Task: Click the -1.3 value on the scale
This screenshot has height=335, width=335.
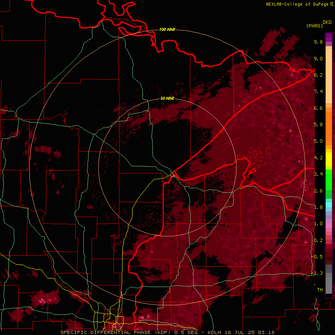Action: (317, 273)
